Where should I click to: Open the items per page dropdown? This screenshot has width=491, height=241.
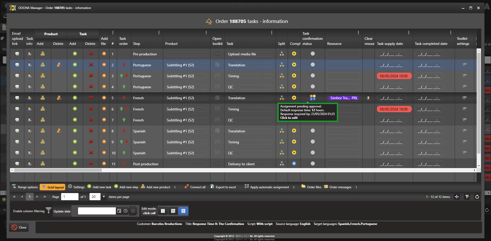coord(104,197)
